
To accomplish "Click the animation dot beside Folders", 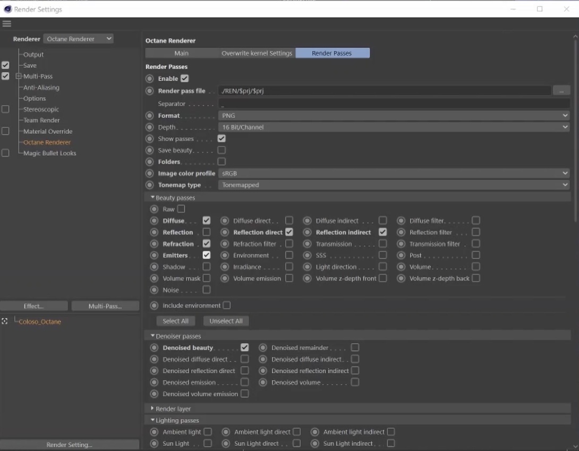I will tap(150, 162).
